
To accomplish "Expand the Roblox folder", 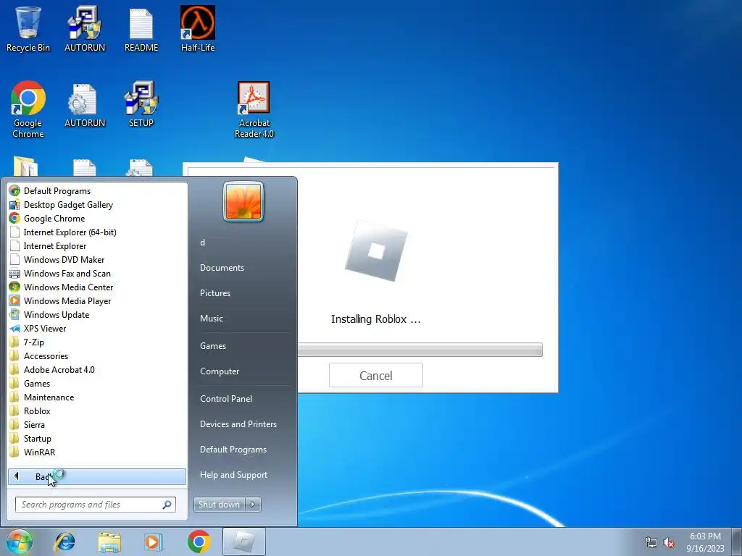I will (97, 411).
